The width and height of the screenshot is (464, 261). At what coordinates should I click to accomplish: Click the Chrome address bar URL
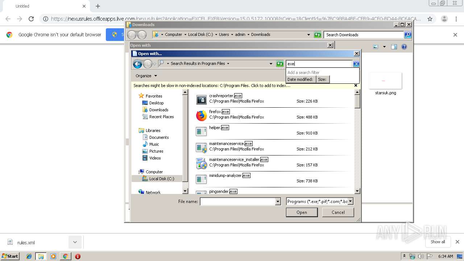click(x=236, y=19)
